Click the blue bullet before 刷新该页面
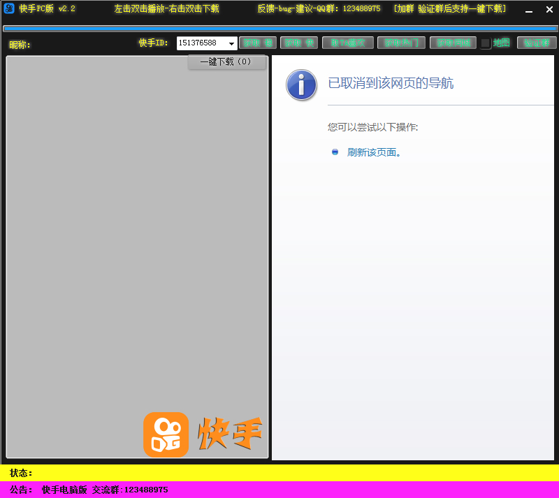The image size is (559, 498). [335, 152]
